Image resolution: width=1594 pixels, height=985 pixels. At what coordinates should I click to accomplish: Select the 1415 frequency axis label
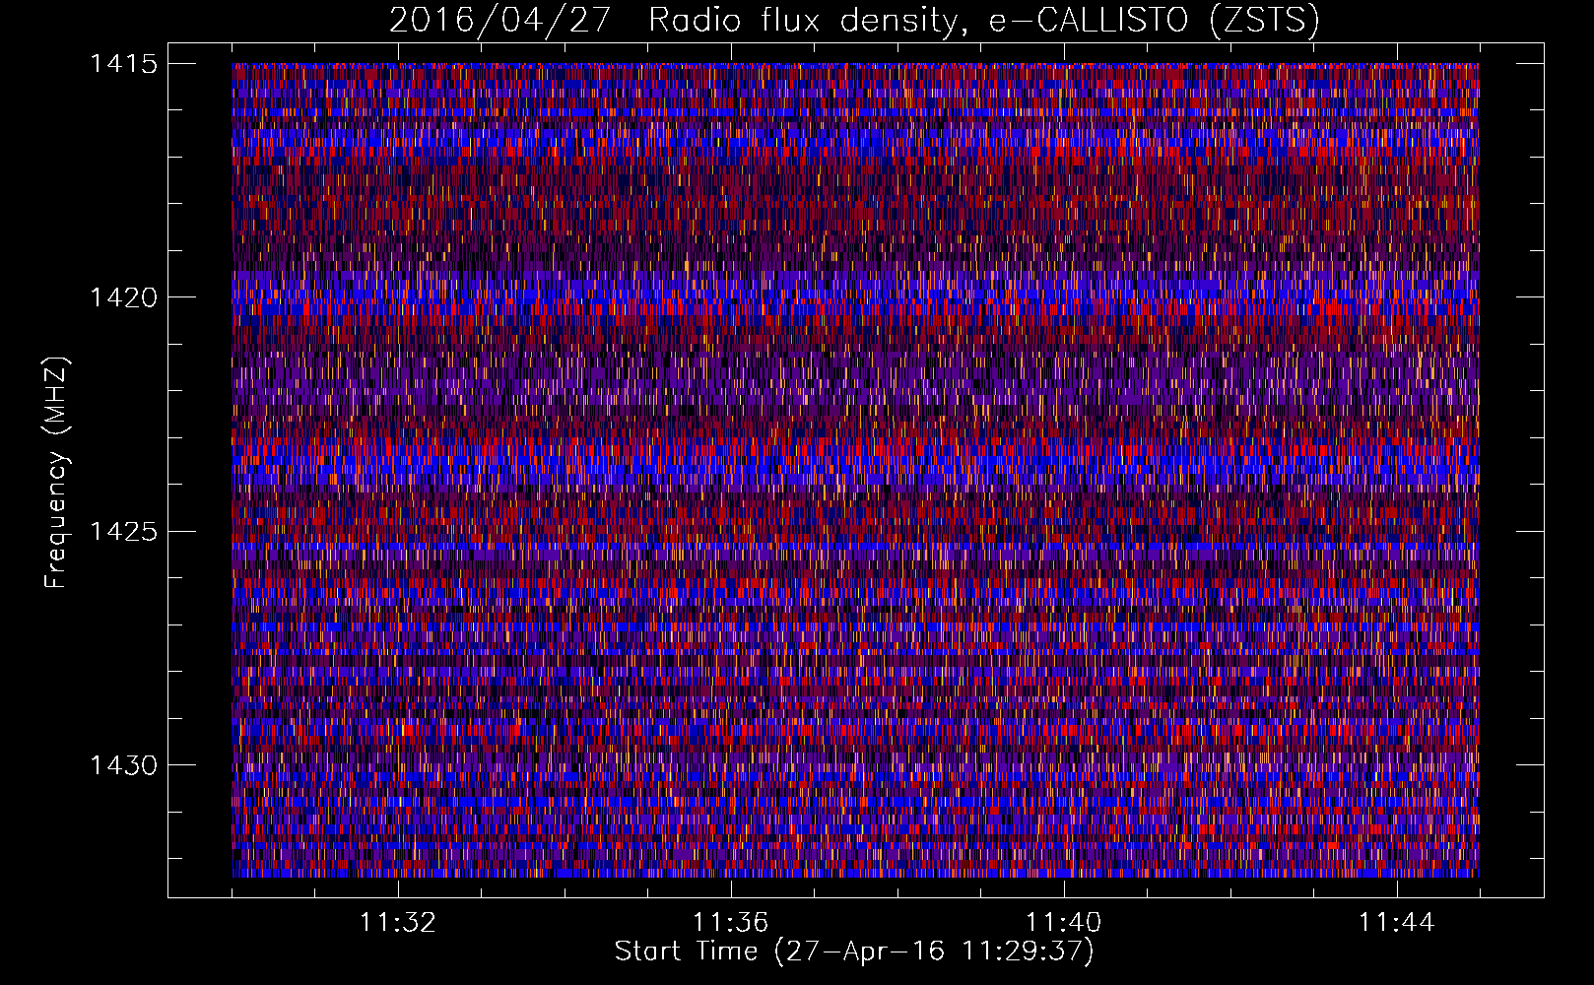(x=123, y=64)
